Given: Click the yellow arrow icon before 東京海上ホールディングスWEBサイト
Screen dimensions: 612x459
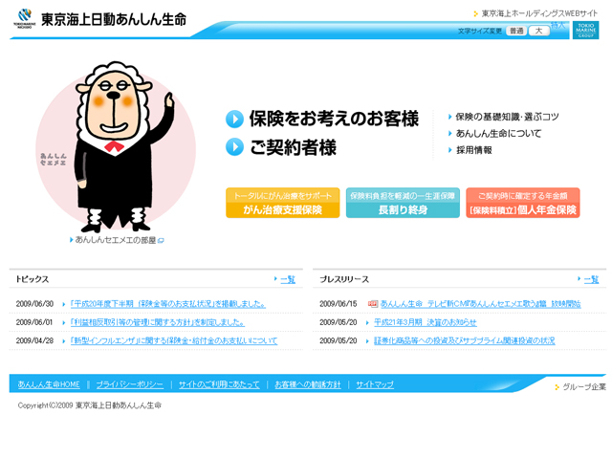Looking at the screenshot, I should point(476,13).
